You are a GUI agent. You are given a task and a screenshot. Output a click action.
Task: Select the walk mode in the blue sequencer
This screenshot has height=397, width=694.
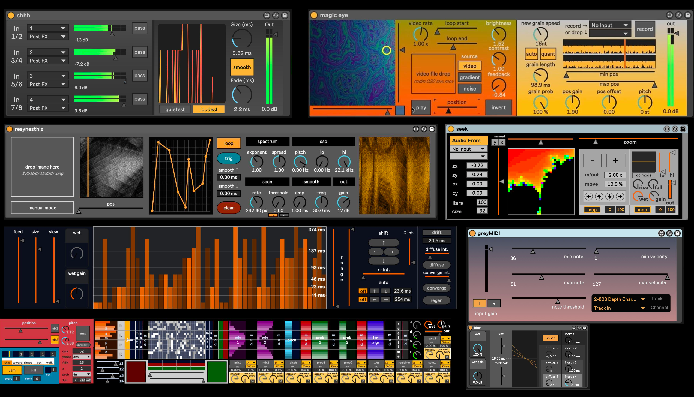[x=49, y=363]
